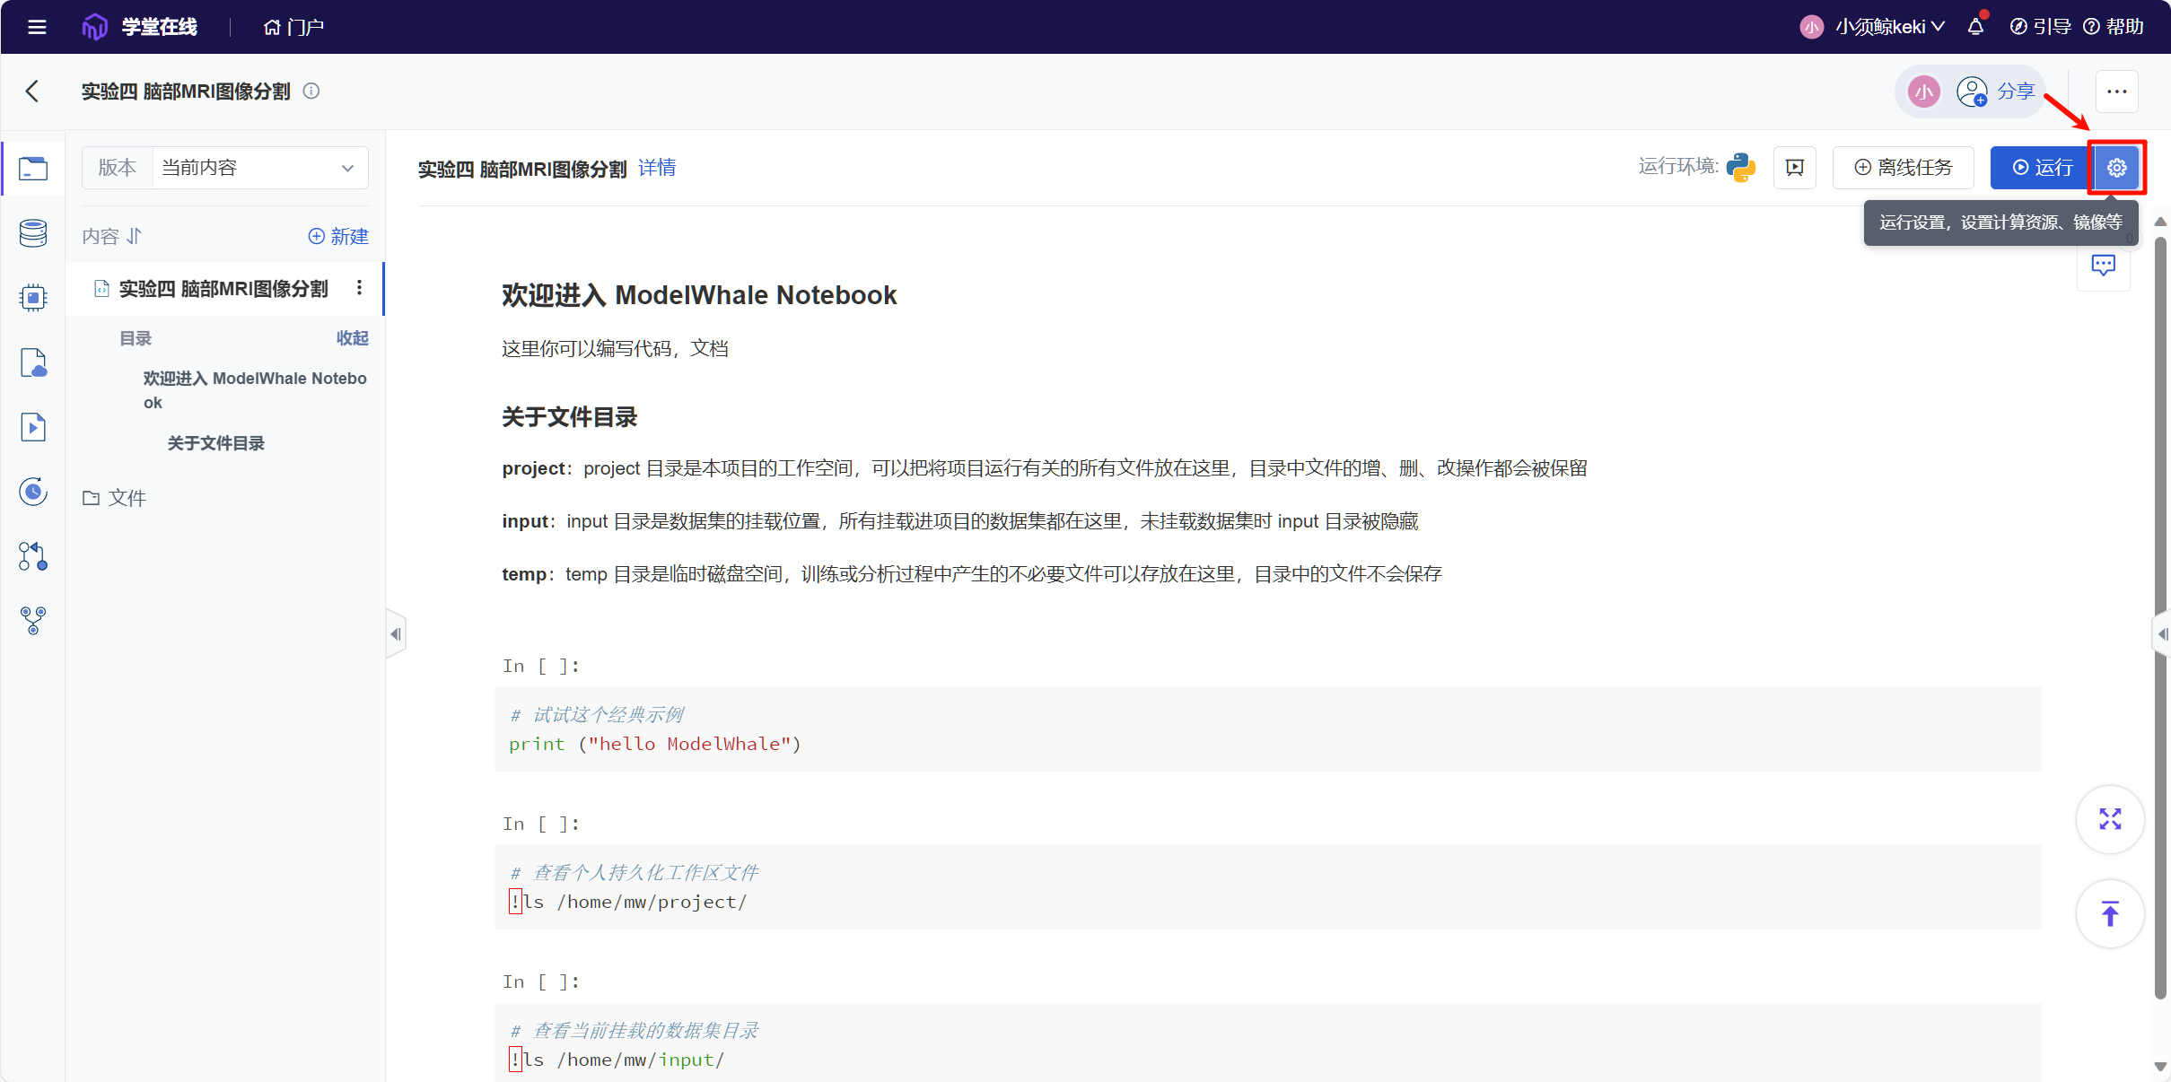Click the first code cell with the print statement
The image size is (2171, 1082).
pyautogui.click(x=1265, y=729)
